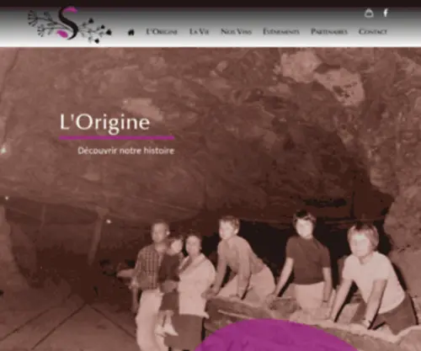Click the floral S logo
The width and height of the screenshot is (421, 351).
pos(69,24)
